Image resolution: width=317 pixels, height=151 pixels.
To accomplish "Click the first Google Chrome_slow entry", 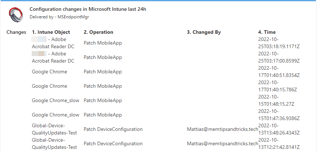I will (56, 100).
